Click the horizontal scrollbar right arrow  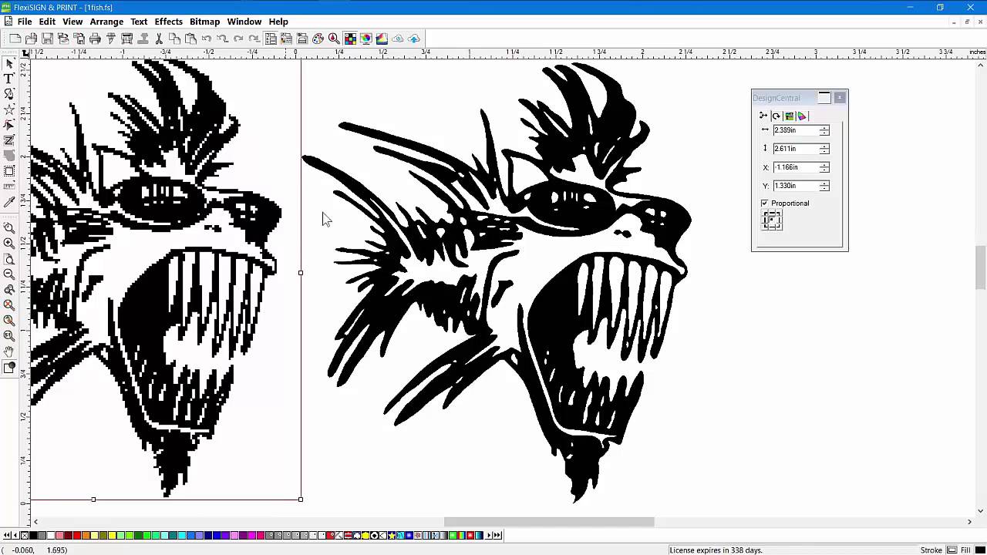(x=968, y=522)
